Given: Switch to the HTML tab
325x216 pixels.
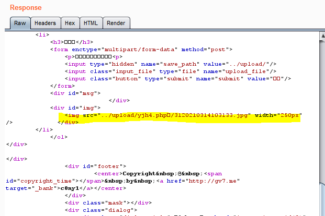Looking at the screenshot, I should pos(91,23).
